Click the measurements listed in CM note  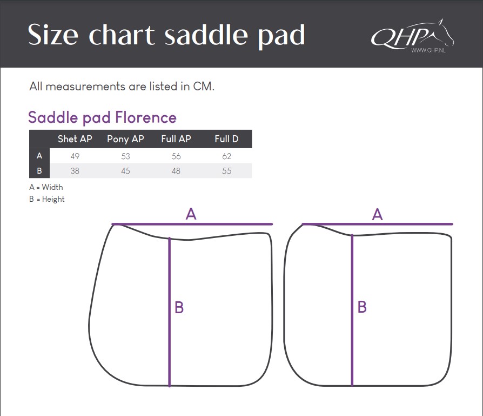click(x=122, y=87)
